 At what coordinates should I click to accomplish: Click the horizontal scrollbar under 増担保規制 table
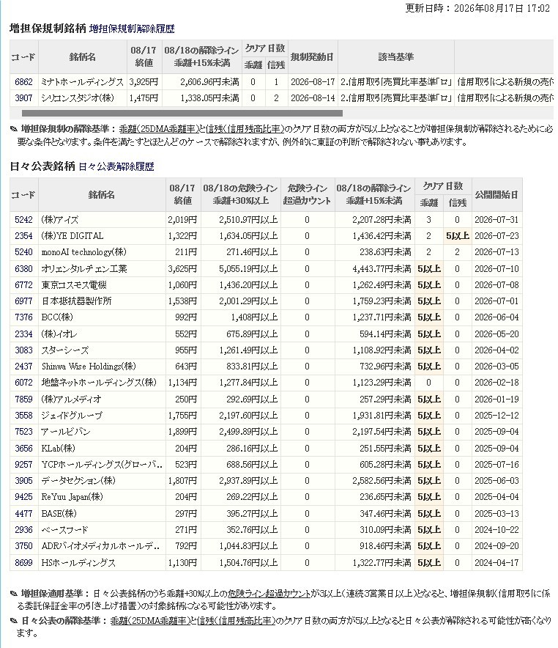click(x=182, y=113)
